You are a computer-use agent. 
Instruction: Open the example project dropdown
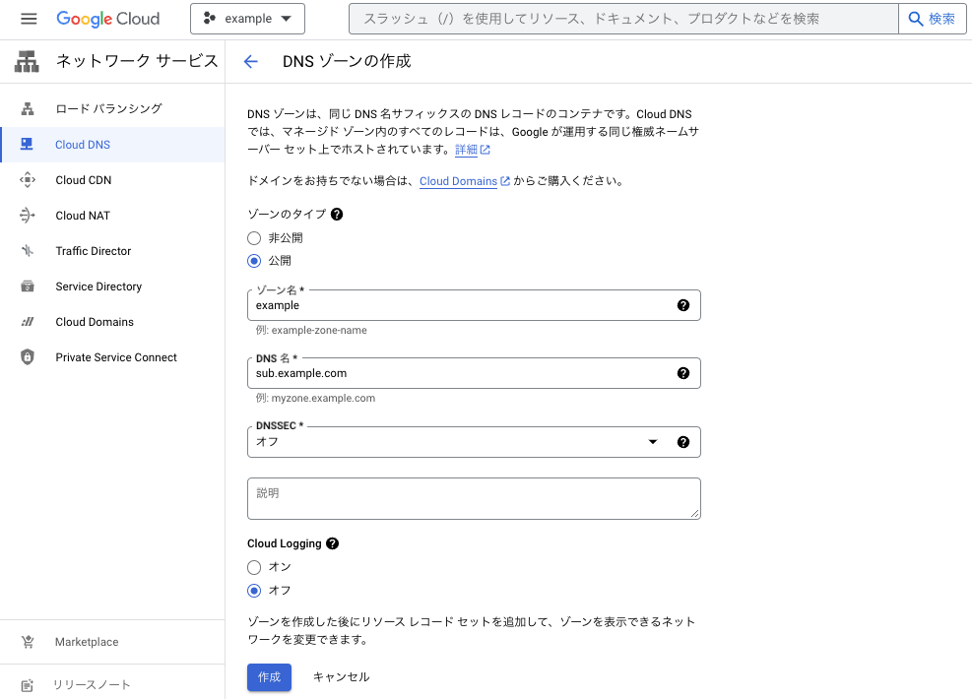pyautogui.click(x=247, y=19)
